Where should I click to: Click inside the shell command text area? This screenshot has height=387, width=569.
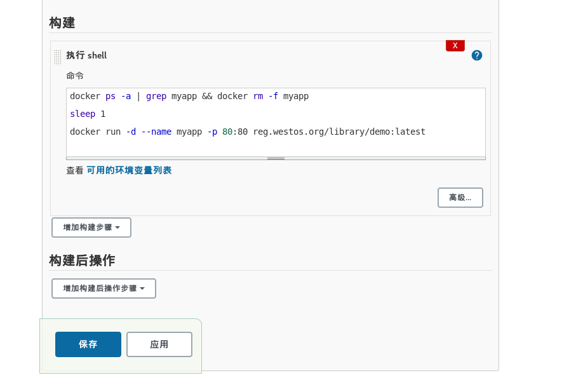click(x=276, y=123)
